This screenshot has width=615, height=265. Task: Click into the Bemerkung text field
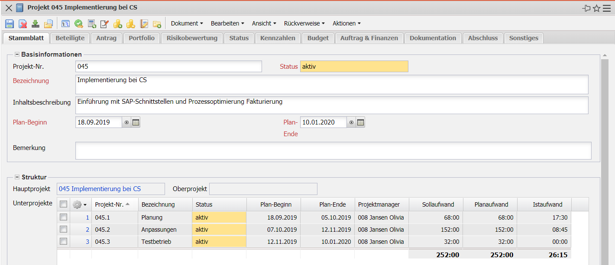(333, 150)
